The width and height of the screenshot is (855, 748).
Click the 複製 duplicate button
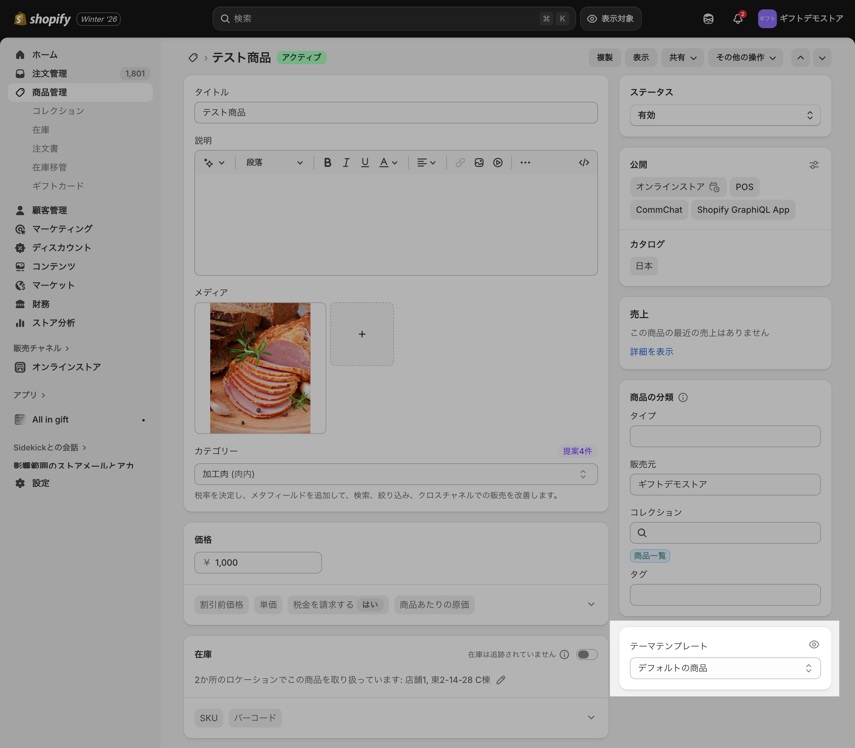604,58
